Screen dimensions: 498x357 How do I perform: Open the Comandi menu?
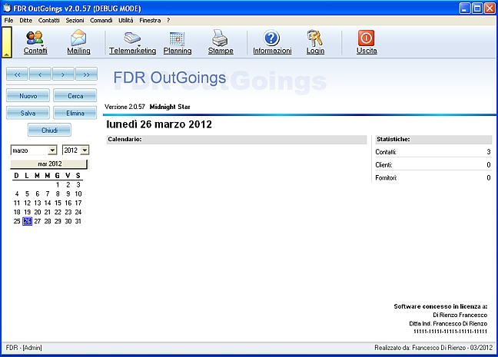coord(101,20)
